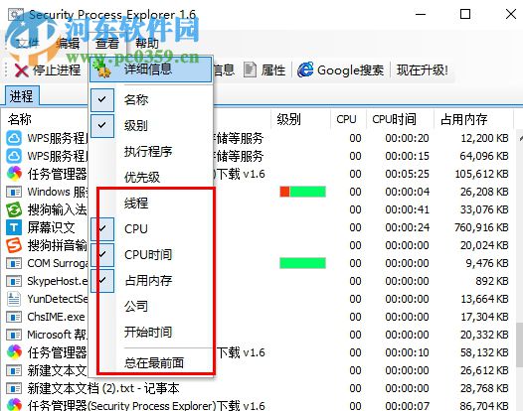The image size is (523, 411).
Task: Enable the 开始时间 column option
Action: [151, 333]
